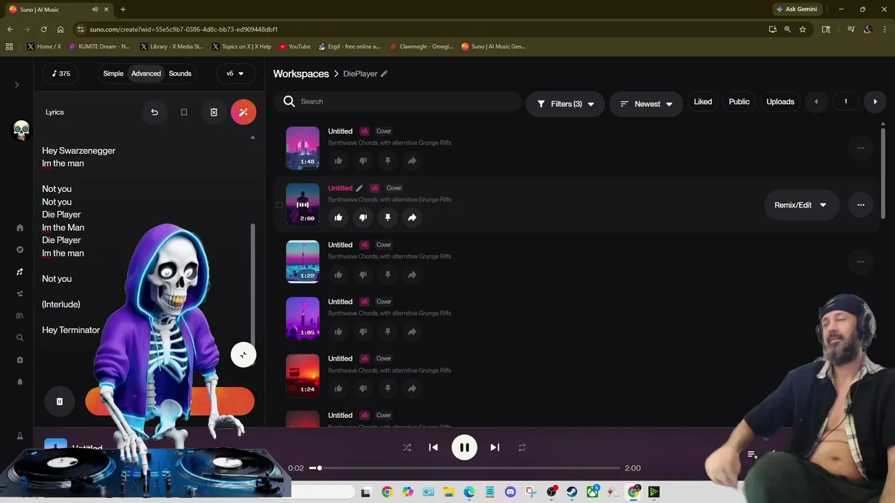The height and width of the screenshot is (503, 895).
Task: Open thumbnail of the 1:22 song
Action: 303,261
